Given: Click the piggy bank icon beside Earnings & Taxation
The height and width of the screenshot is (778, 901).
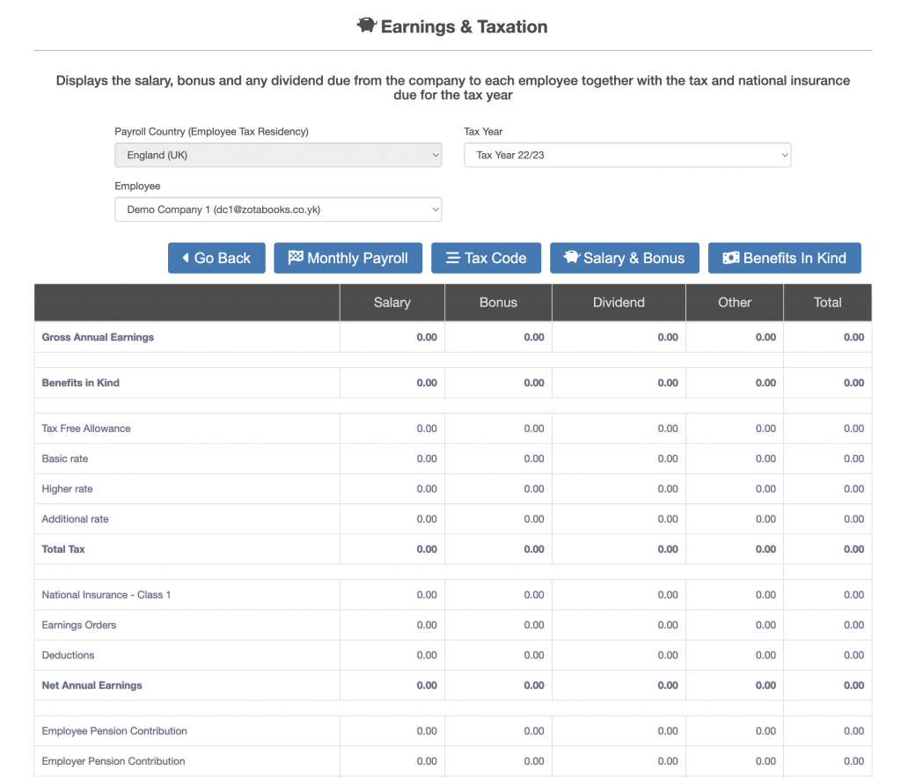Looking at the screenshot, I should coord(366,26).
